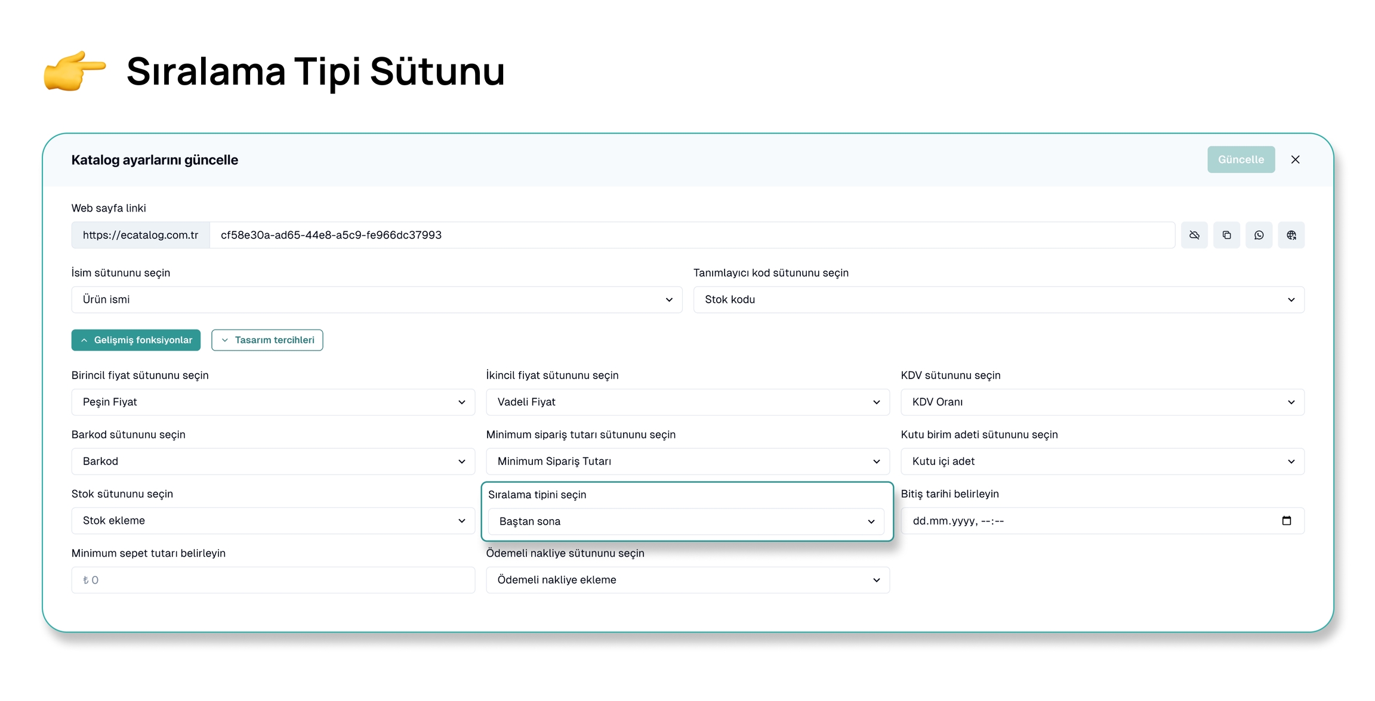Open Ödemeli nakliye sütununu dropdown
This screenshot has height=701, width=1375.
point(687,580)
